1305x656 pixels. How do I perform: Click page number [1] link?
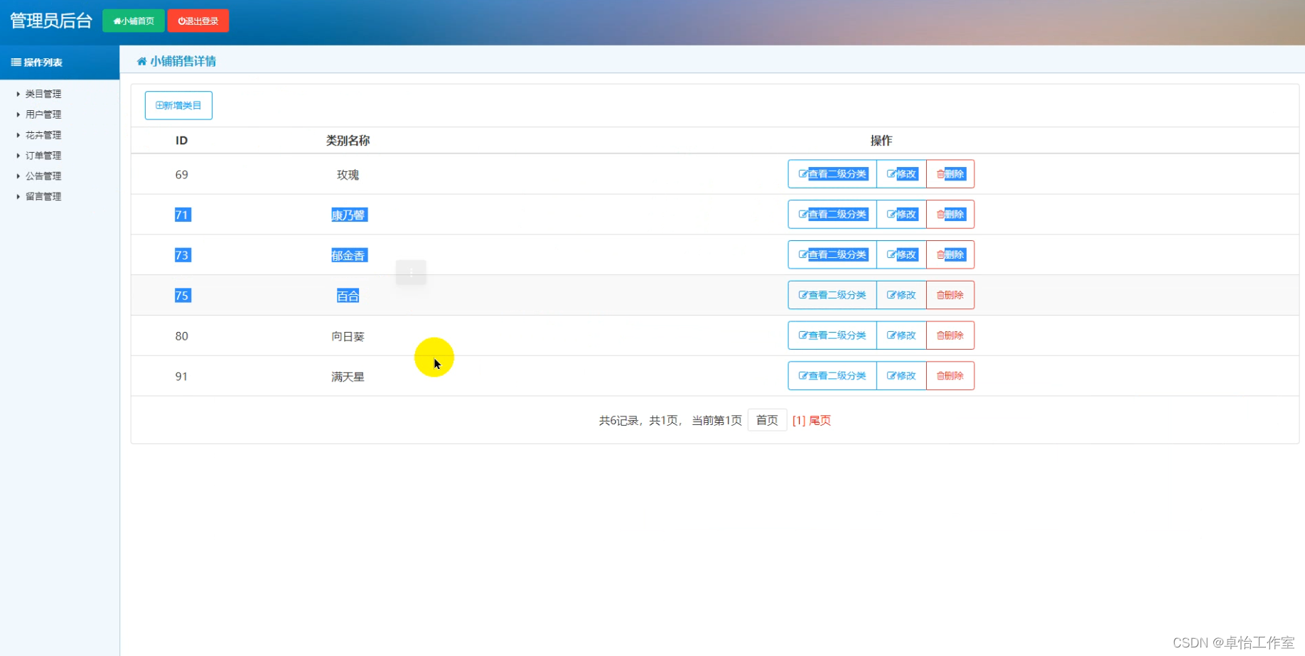pos(799,421)
